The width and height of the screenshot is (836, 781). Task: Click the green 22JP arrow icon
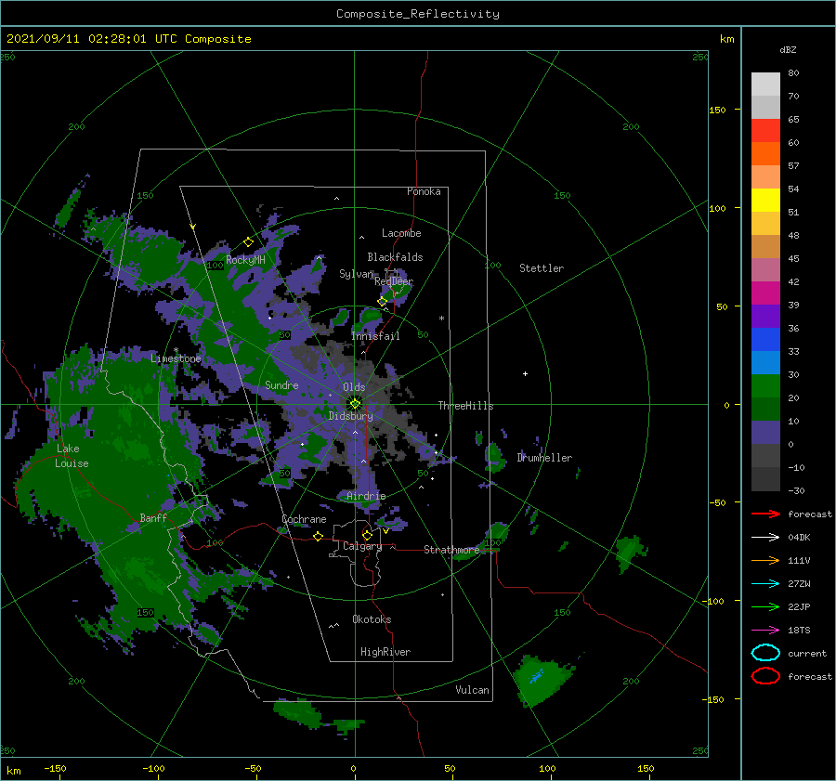[765, 606]
